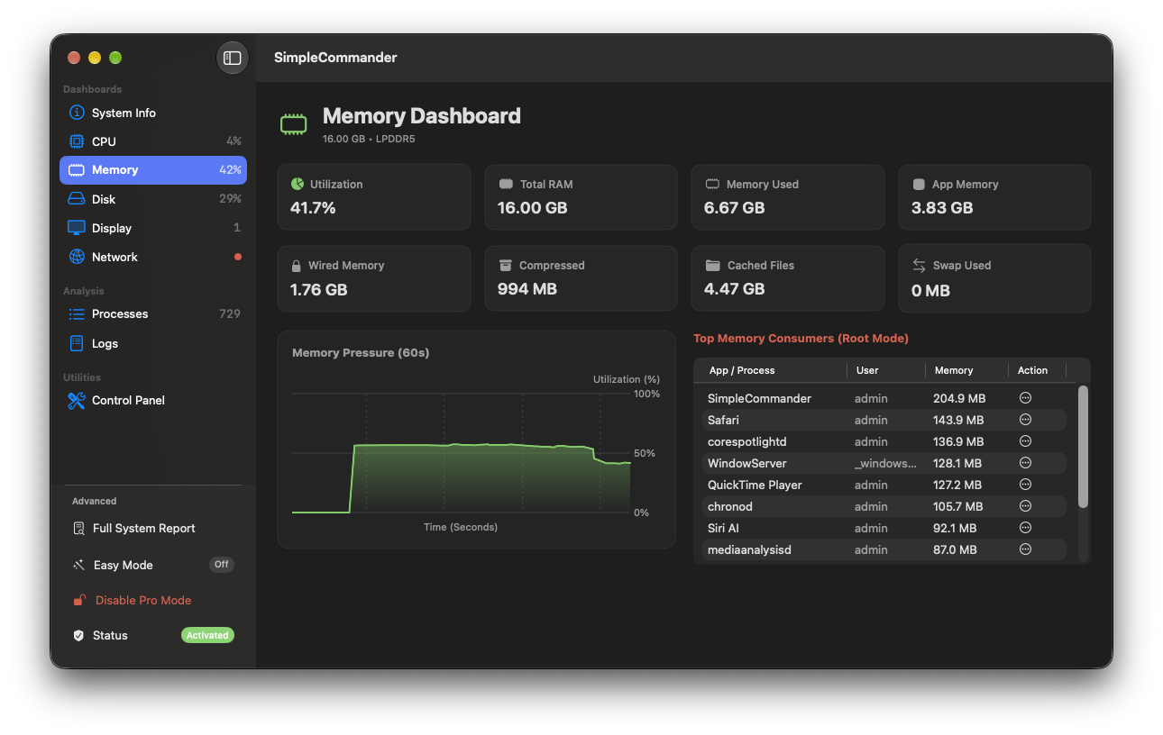Click the process table scrollbar

[1083, 447]
